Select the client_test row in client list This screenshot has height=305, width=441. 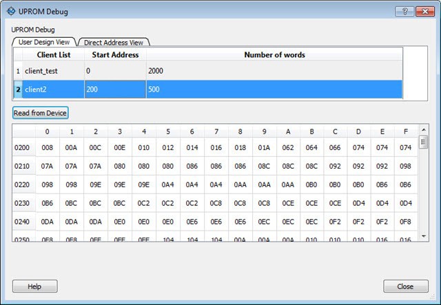(52, 71)
